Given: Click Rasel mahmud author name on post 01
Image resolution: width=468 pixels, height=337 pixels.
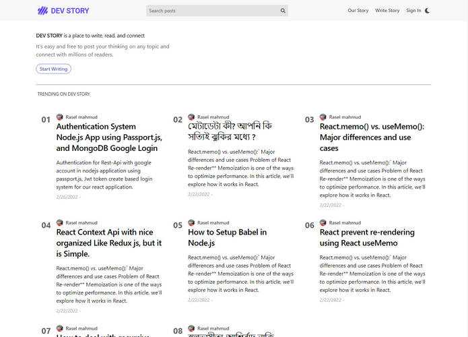Looking at the screenshot, I should [81, 117].
